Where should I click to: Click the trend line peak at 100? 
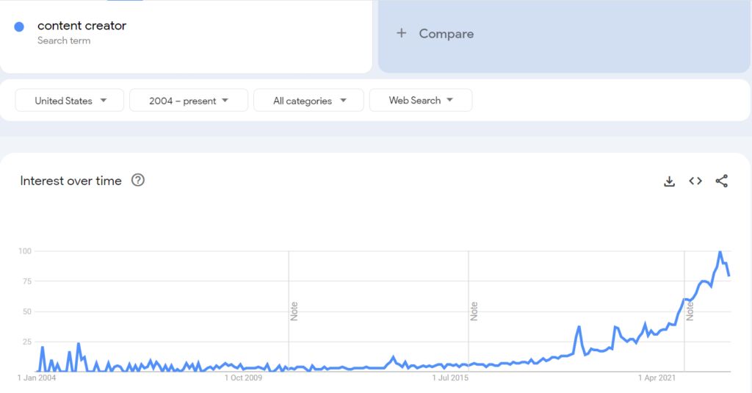click(720, 252)
